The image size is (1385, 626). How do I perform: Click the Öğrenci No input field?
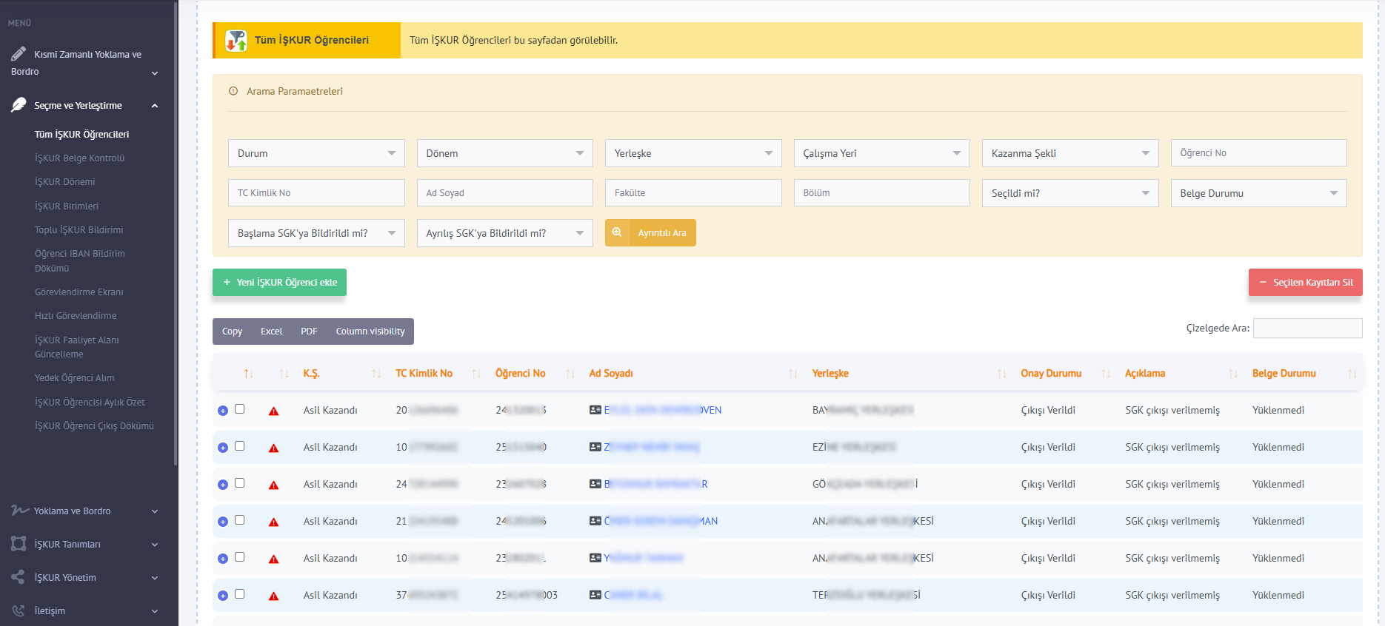tap(1259, 153)
